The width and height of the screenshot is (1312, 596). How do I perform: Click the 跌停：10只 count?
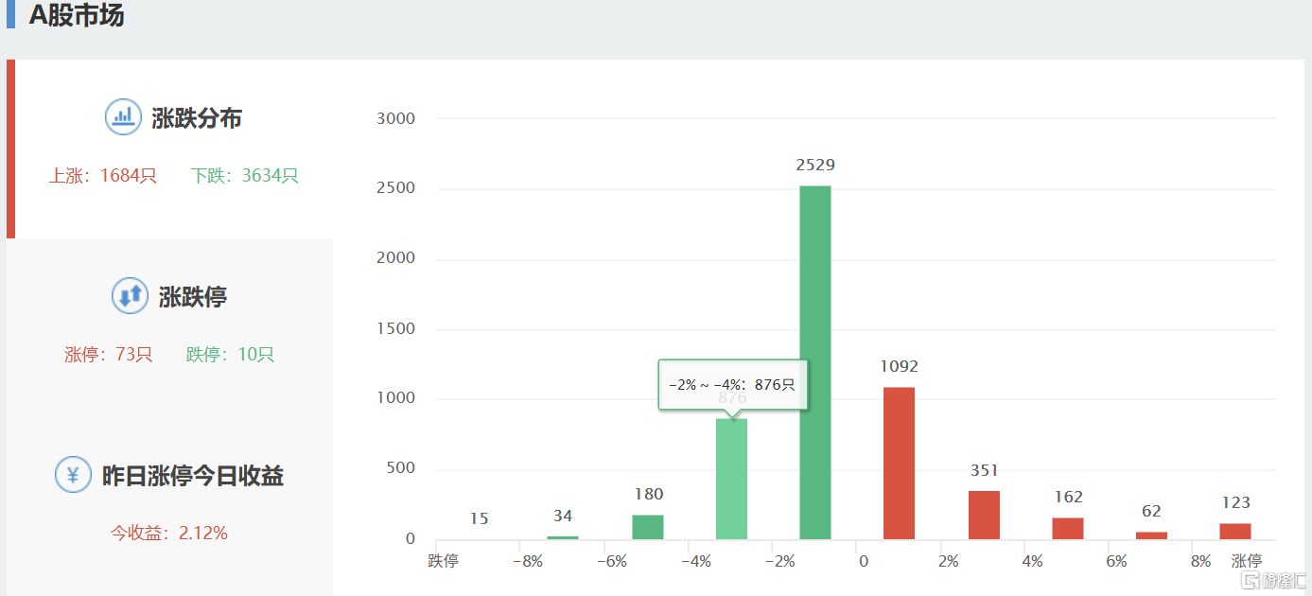[230, 355]
